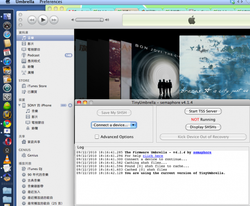Image resolution: width=250 pixels, height=206 pixels.
Task: Open 鈴聲 under the iPhone device
Action: point(45,128)
